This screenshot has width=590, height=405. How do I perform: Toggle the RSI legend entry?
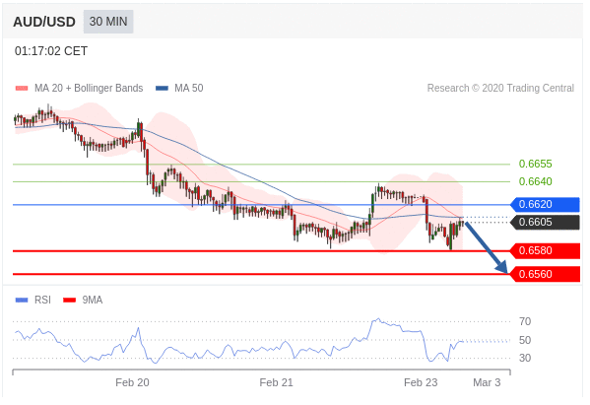pyautogui.click(x=33, y=300)
